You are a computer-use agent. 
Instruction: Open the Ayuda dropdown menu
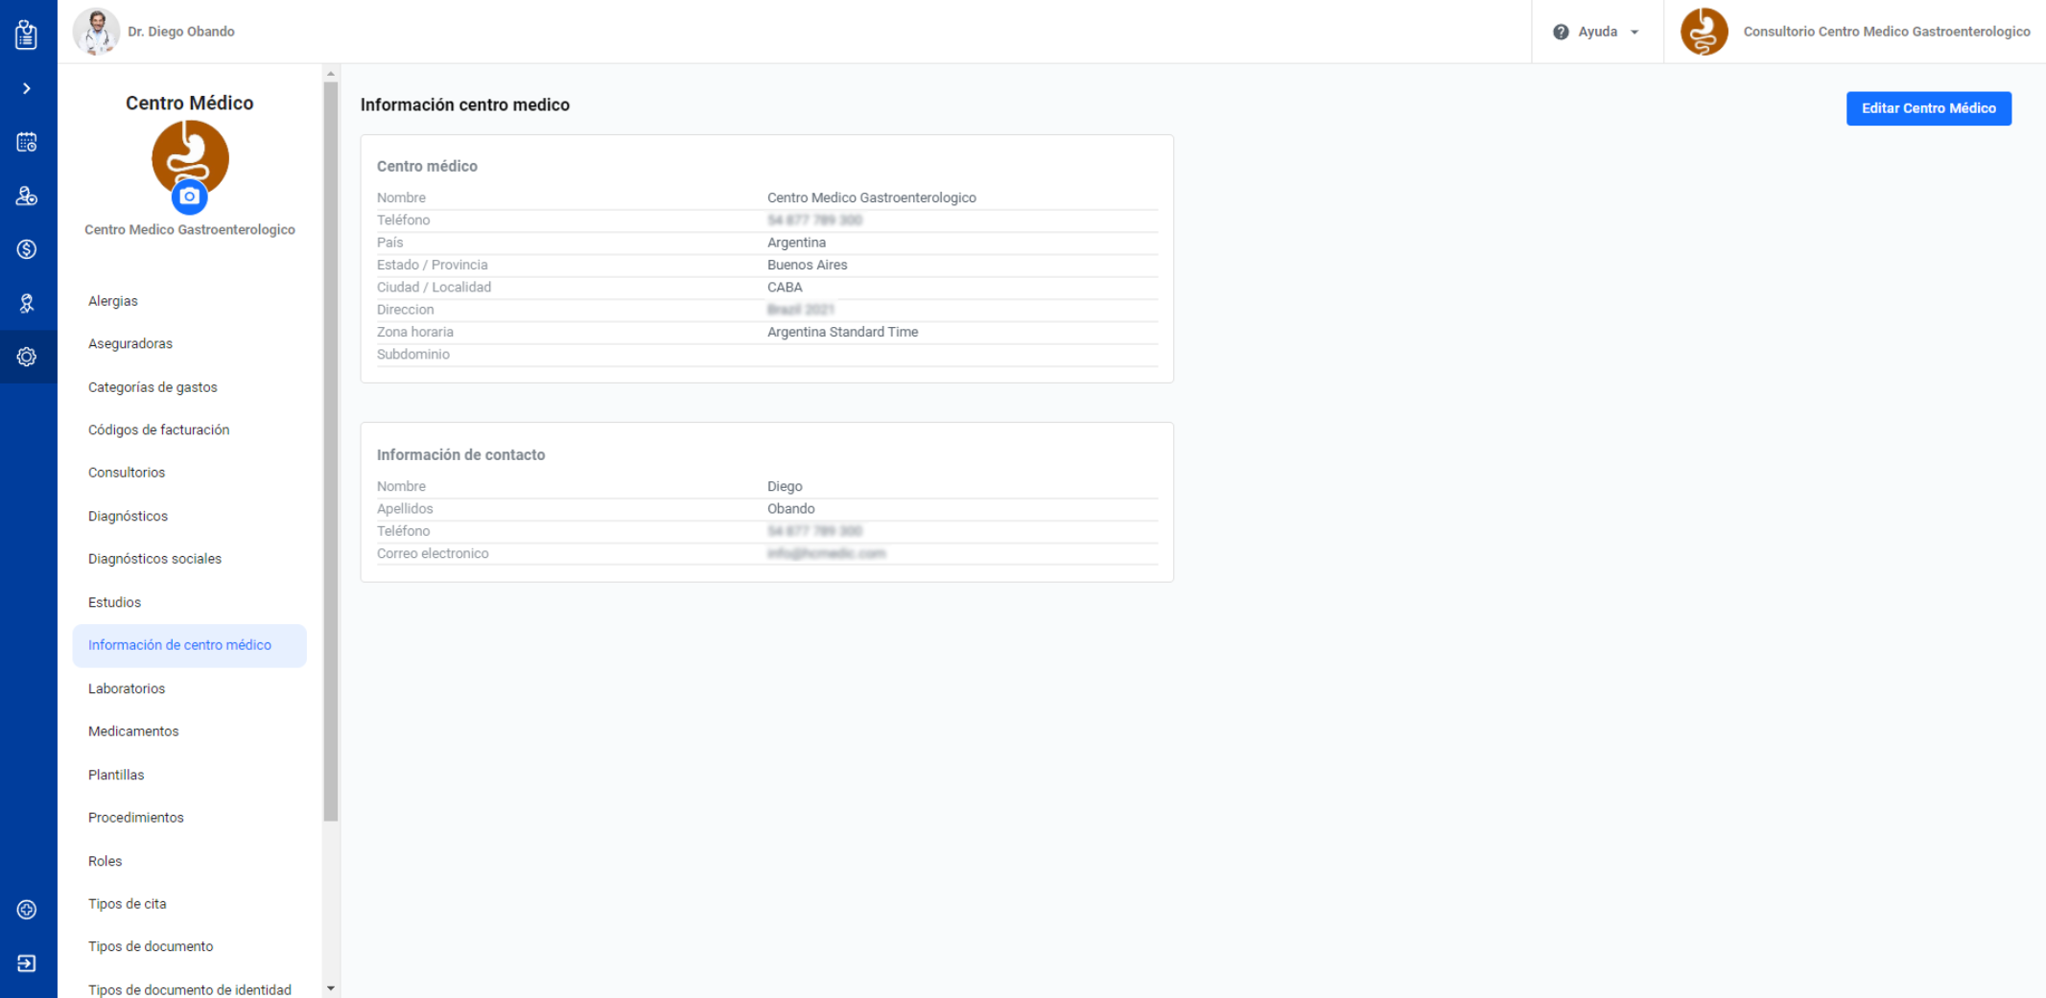point(1596,32)
